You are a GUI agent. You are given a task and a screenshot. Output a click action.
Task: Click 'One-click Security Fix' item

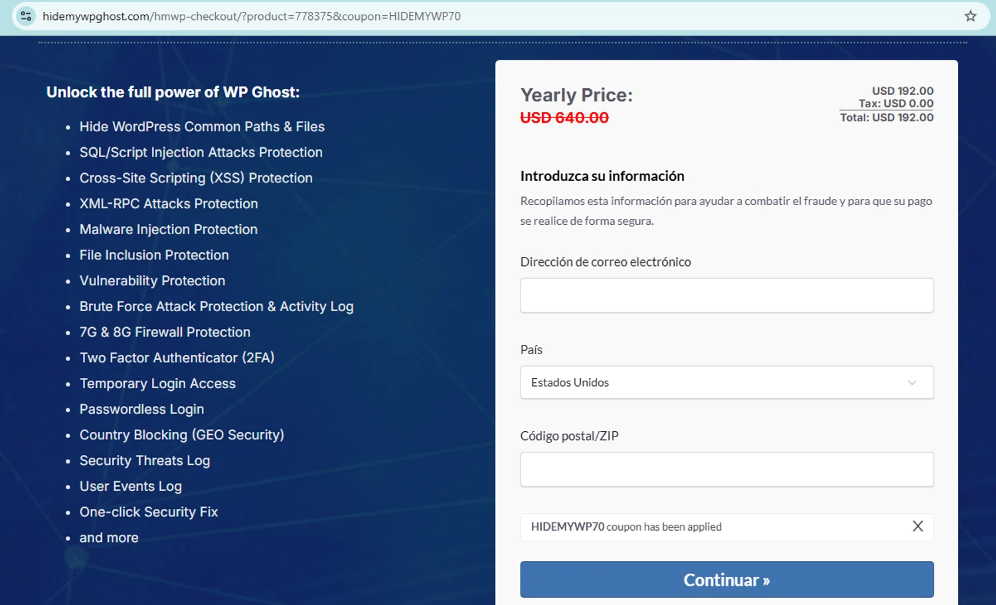tap(149, 512)
